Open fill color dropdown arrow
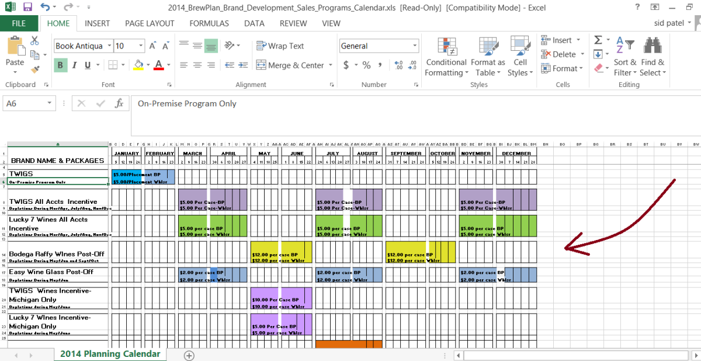 [148, 65]
